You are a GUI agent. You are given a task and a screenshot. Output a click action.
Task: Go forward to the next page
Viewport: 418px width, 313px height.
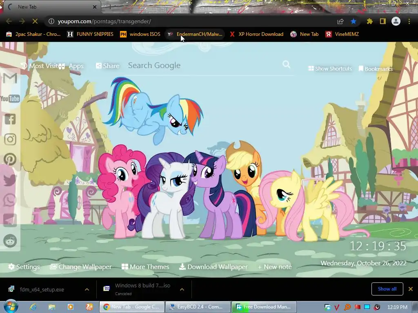click(x=22, y=21)
